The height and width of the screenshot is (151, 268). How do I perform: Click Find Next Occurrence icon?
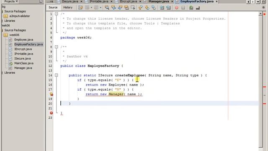[120, 8]
